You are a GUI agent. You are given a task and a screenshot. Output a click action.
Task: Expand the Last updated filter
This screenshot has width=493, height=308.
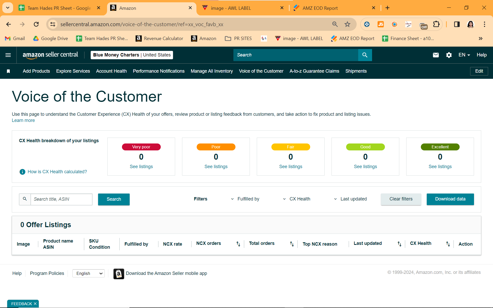tap(350, 199)
